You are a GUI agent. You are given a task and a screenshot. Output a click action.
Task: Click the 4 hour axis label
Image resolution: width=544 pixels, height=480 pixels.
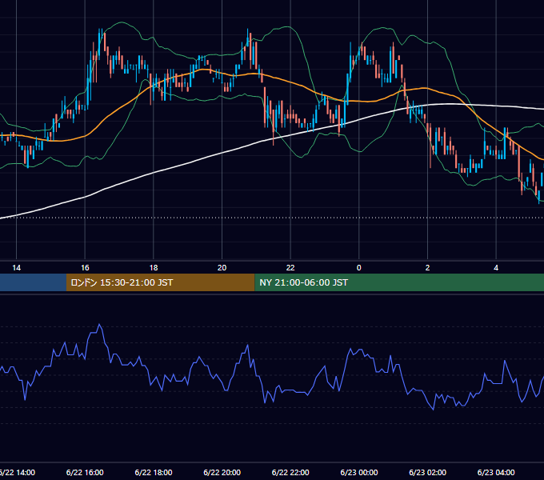point(496,268)
